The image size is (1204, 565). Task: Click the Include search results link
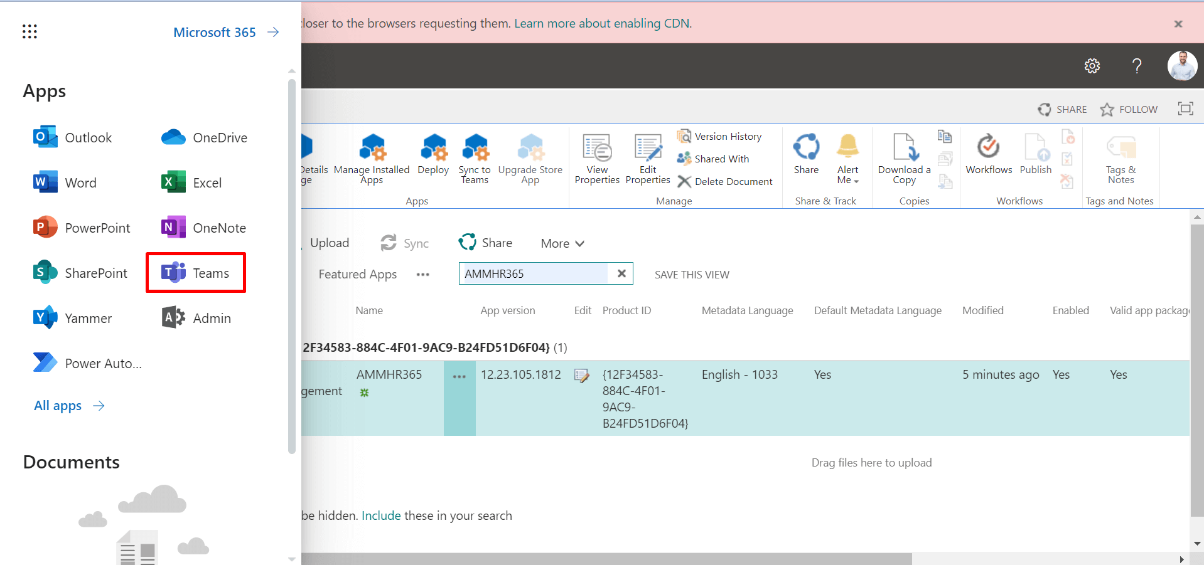(381, 515)
